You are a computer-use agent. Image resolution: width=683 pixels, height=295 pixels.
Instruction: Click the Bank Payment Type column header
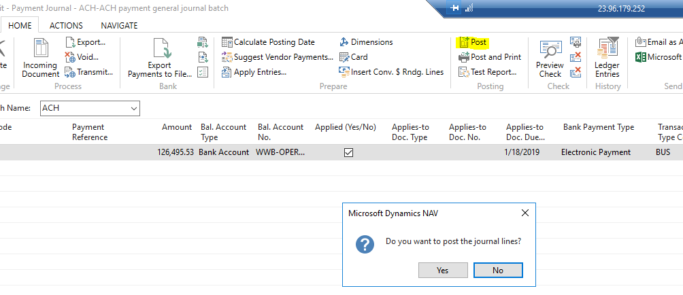point(599,127)
